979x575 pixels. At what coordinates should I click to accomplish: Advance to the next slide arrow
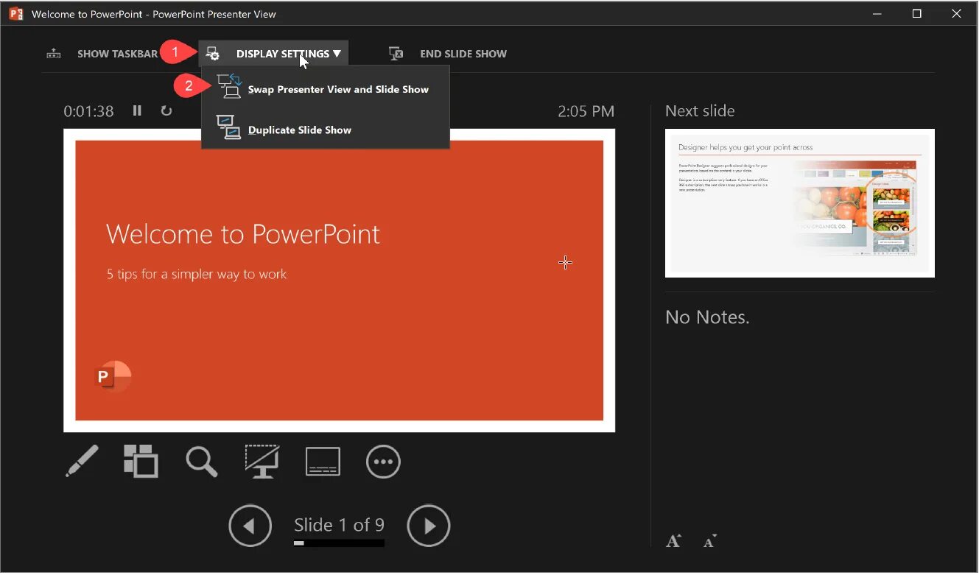tap(429, 526)
